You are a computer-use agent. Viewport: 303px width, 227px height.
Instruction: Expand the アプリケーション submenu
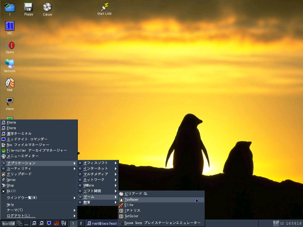click(39, 163)
